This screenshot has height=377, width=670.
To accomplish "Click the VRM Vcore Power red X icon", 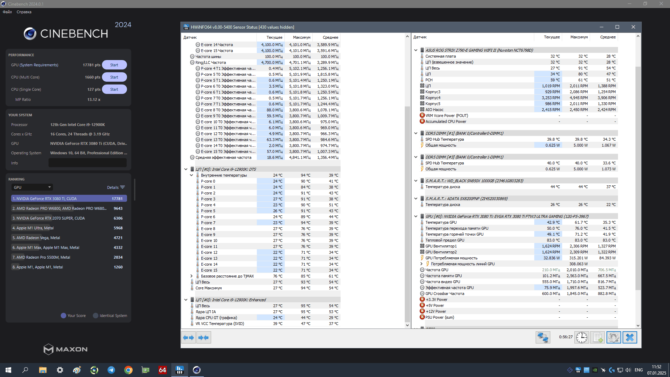I will [x=422, y=116].
